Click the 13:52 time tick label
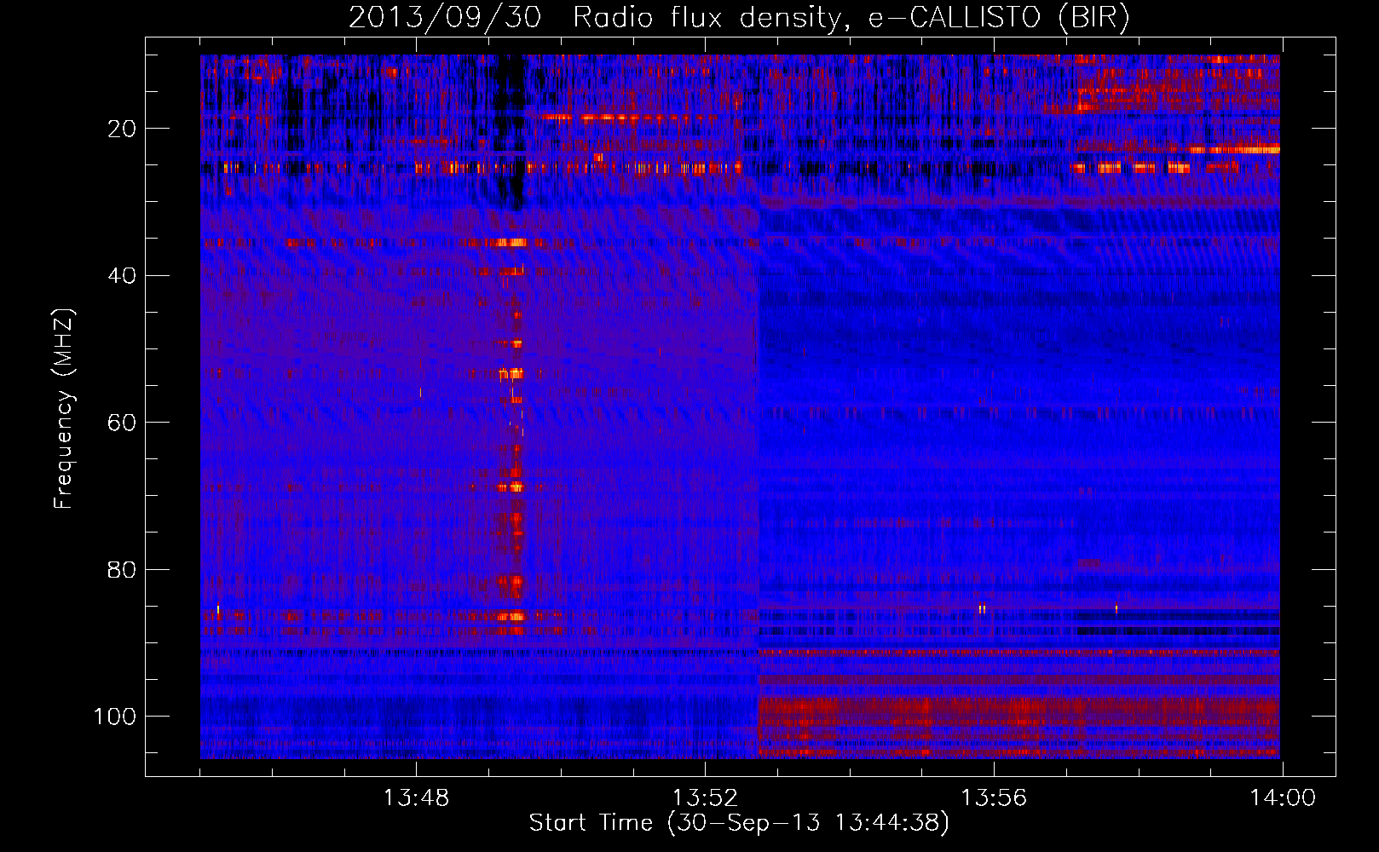The image size is (1379, 852). (x=705, y=798)
